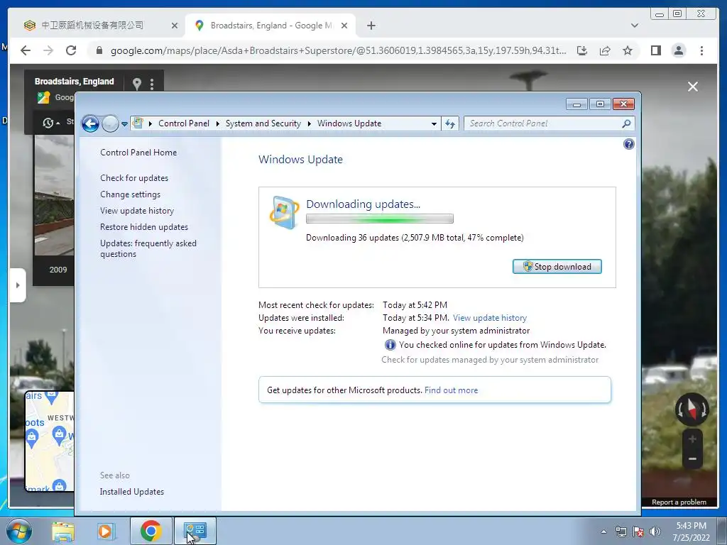This screenshot has height=545, width=727.
Task: Click Chrome forward button
Action: 48,50
